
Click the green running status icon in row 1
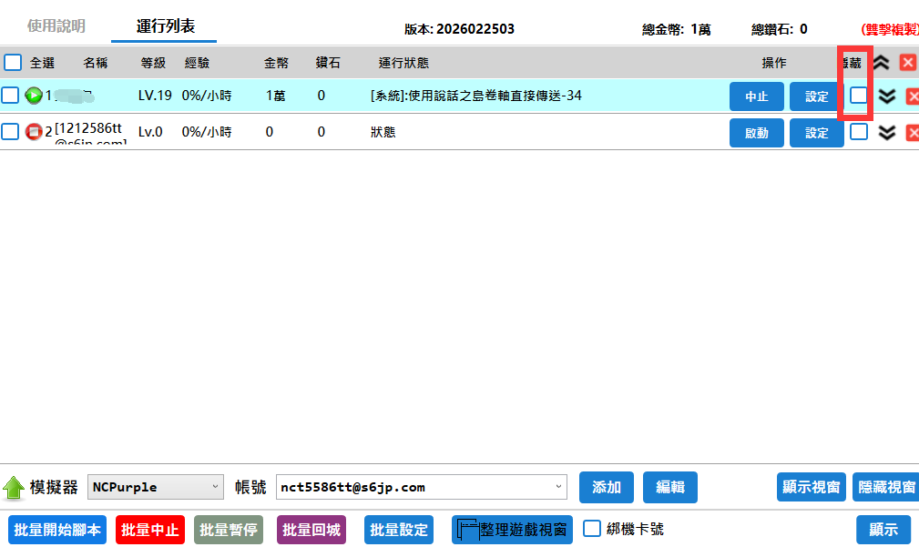[x=34, y=96]
